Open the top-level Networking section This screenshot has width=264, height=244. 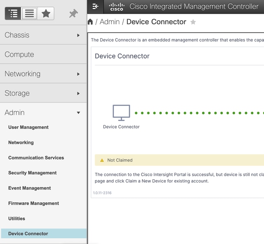[x=43, y=74]
